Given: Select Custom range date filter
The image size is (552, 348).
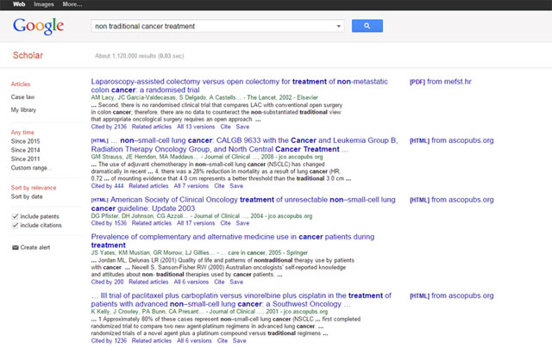Looking at the screenshot, I should click(29, 167).
